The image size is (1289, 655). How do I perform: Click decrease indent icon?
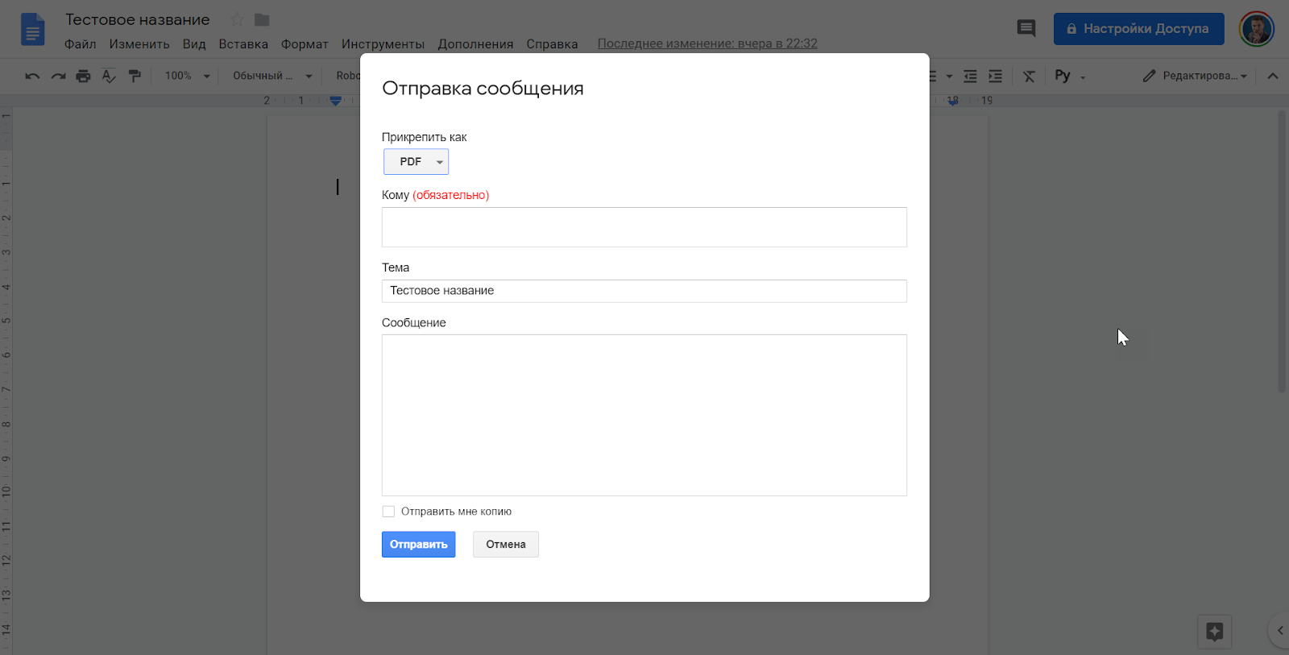970,76
